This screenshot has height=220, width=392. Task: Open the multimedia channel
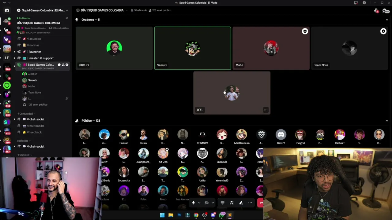click(43, 126)
